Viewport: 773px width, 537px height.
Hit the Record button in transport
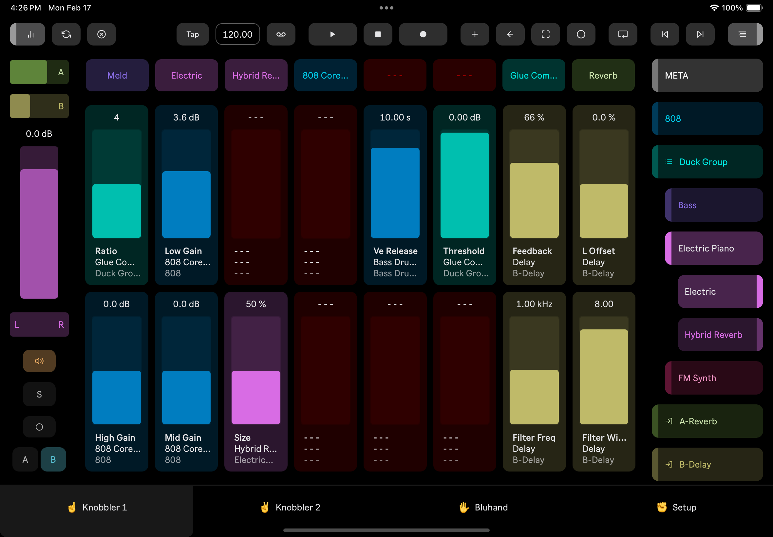click(x=423, y=34)
